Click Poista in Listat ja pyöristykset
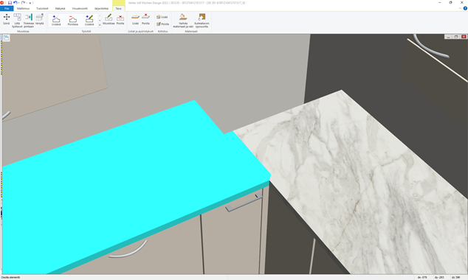 (145, 19)
